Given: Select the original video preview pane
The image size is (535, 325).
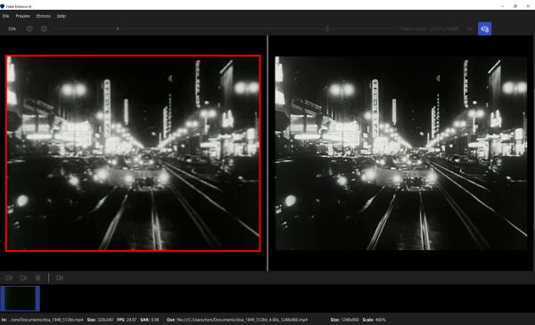Looking at the screenshot, I should (133, 153).
